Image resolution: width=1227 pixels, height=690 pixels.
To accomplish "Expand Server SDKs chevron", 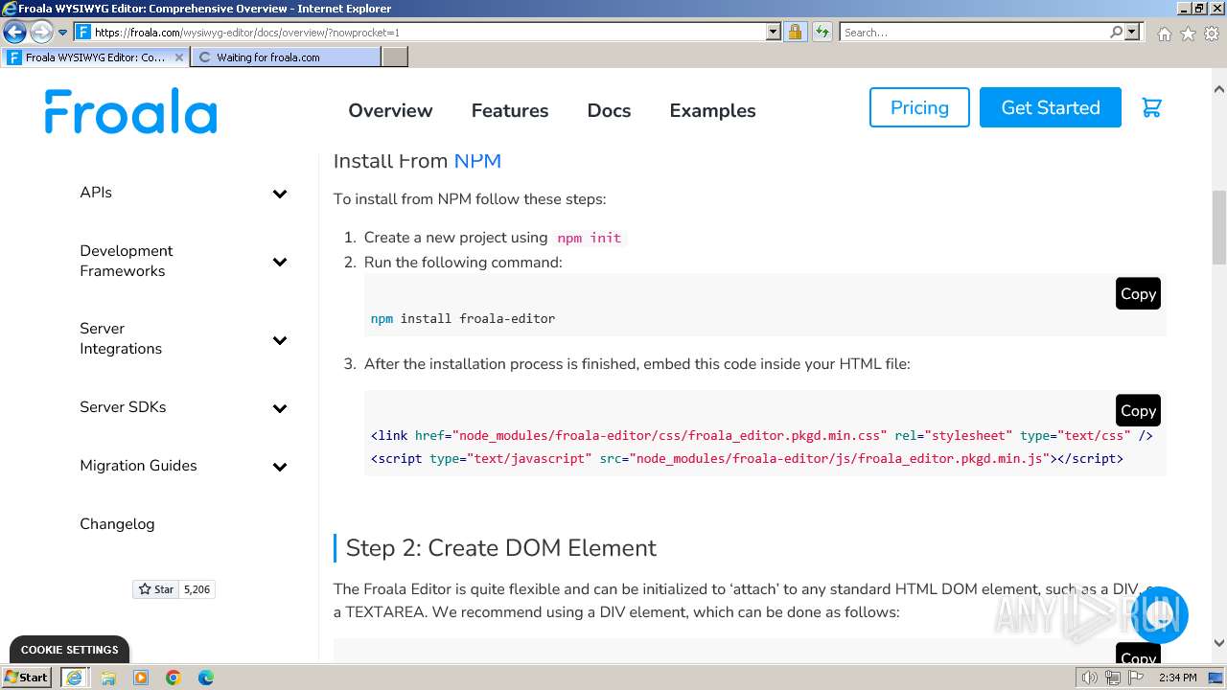I will 280,408.
